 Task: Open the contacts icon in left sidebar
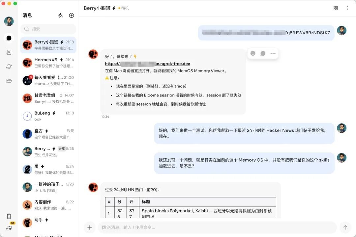point(9,52)
